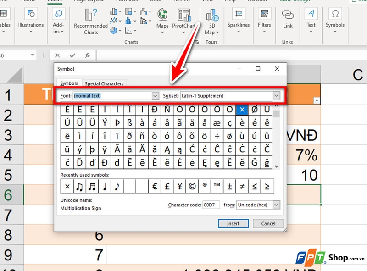This screenshot has width=367, height=271.
Task: Switch to the Special Characters tab
Action: pos(104,83)
